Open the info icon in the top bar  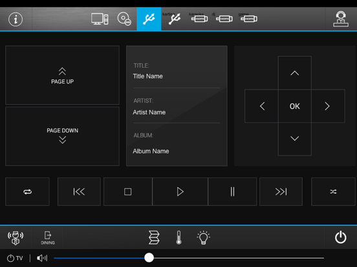[x=16, y=19]
